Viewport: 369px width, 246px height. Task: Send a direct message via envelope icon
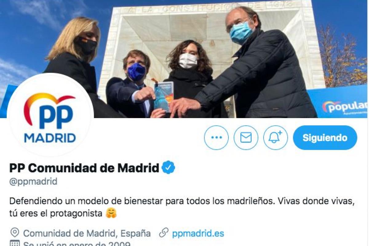(246, 137)
